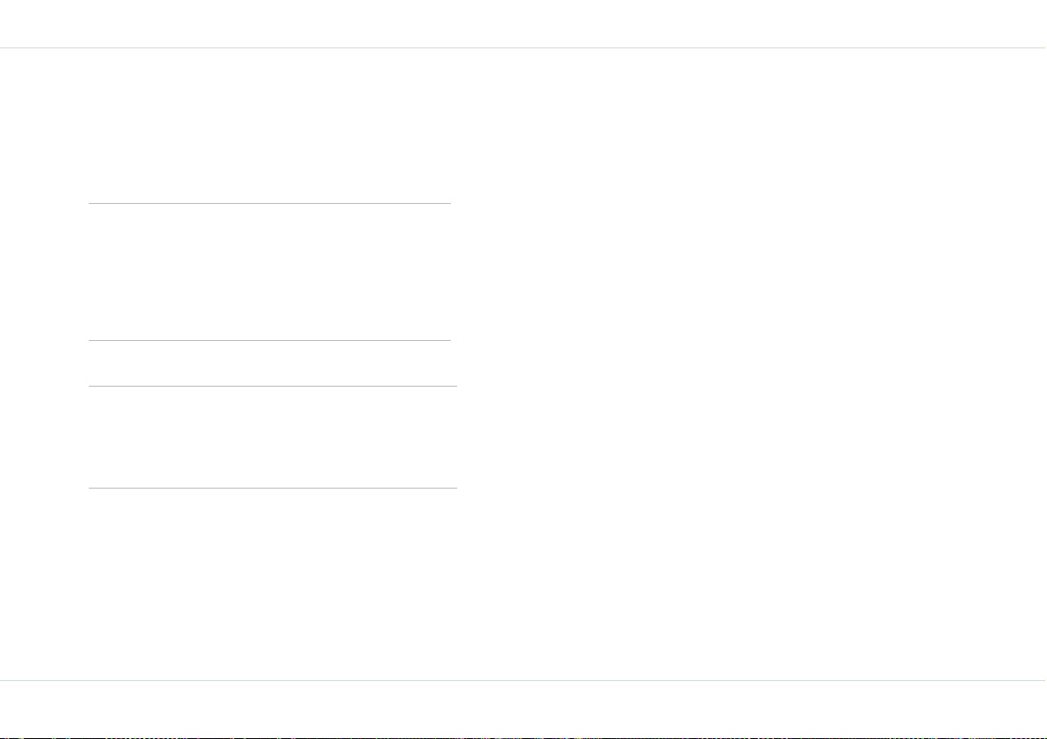This screenshot has width=1047, height=739.
Task: Click the left end of footer divider line
Action: click(x=4, y=680)
